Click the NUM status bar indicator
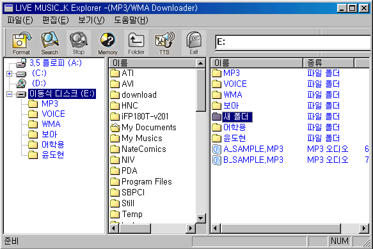This screenshot has height=249, width=373. point(340,241)
